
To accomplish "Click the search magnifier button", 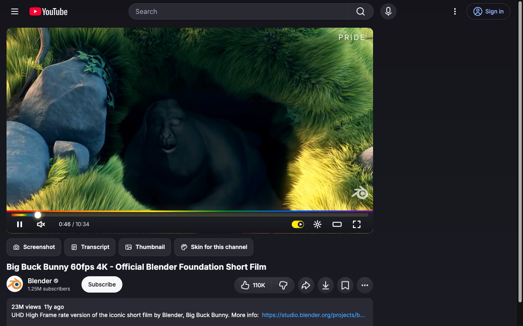I will [x=360, y=11].
